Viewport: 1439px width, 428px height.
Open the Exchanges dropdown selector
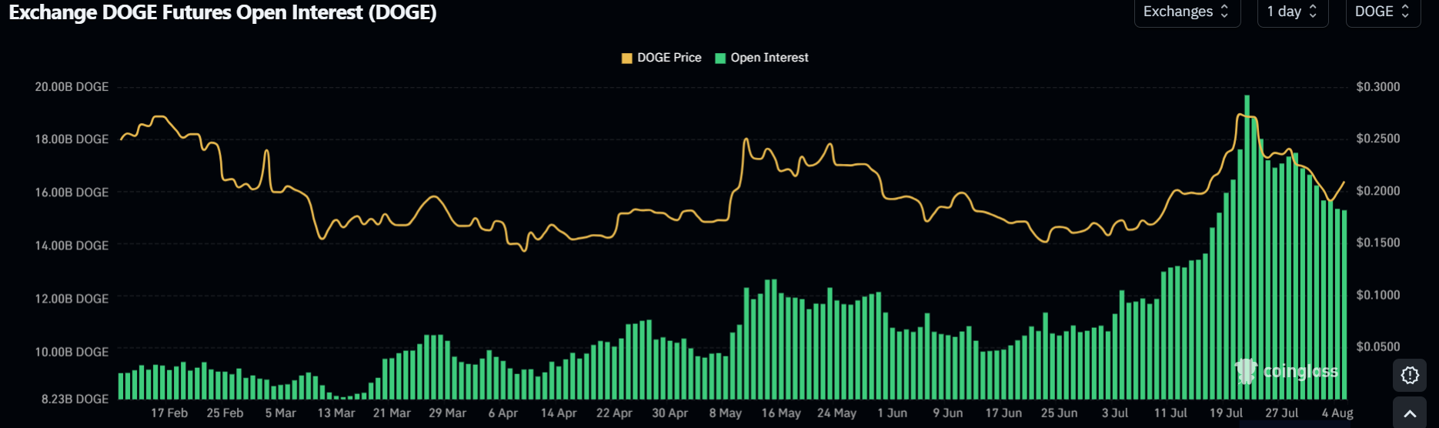(1187, 12)
